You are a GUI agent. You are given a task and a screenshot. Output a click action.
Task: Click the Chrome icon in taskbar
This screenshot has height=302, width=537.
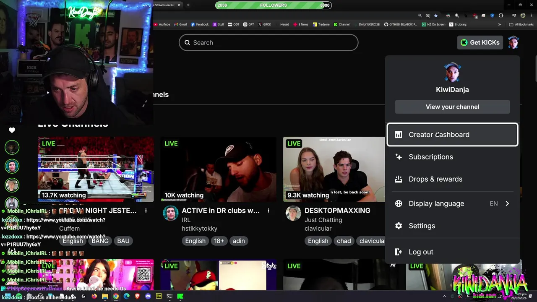pos(115,297)
